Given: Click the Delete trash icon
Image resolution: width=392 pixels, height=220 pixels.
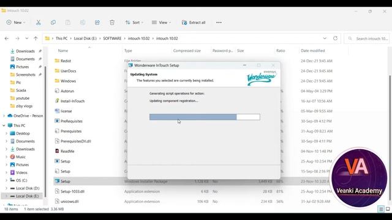Looking at the screenshot, I should click(x=112, y=23).
